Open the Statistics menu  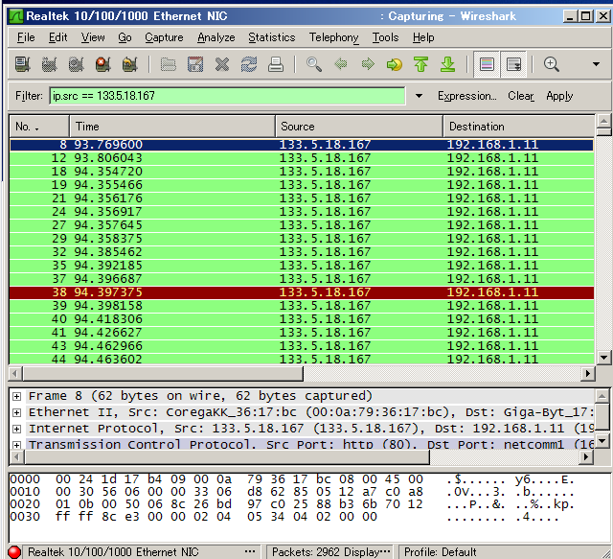tap(272, 37)
